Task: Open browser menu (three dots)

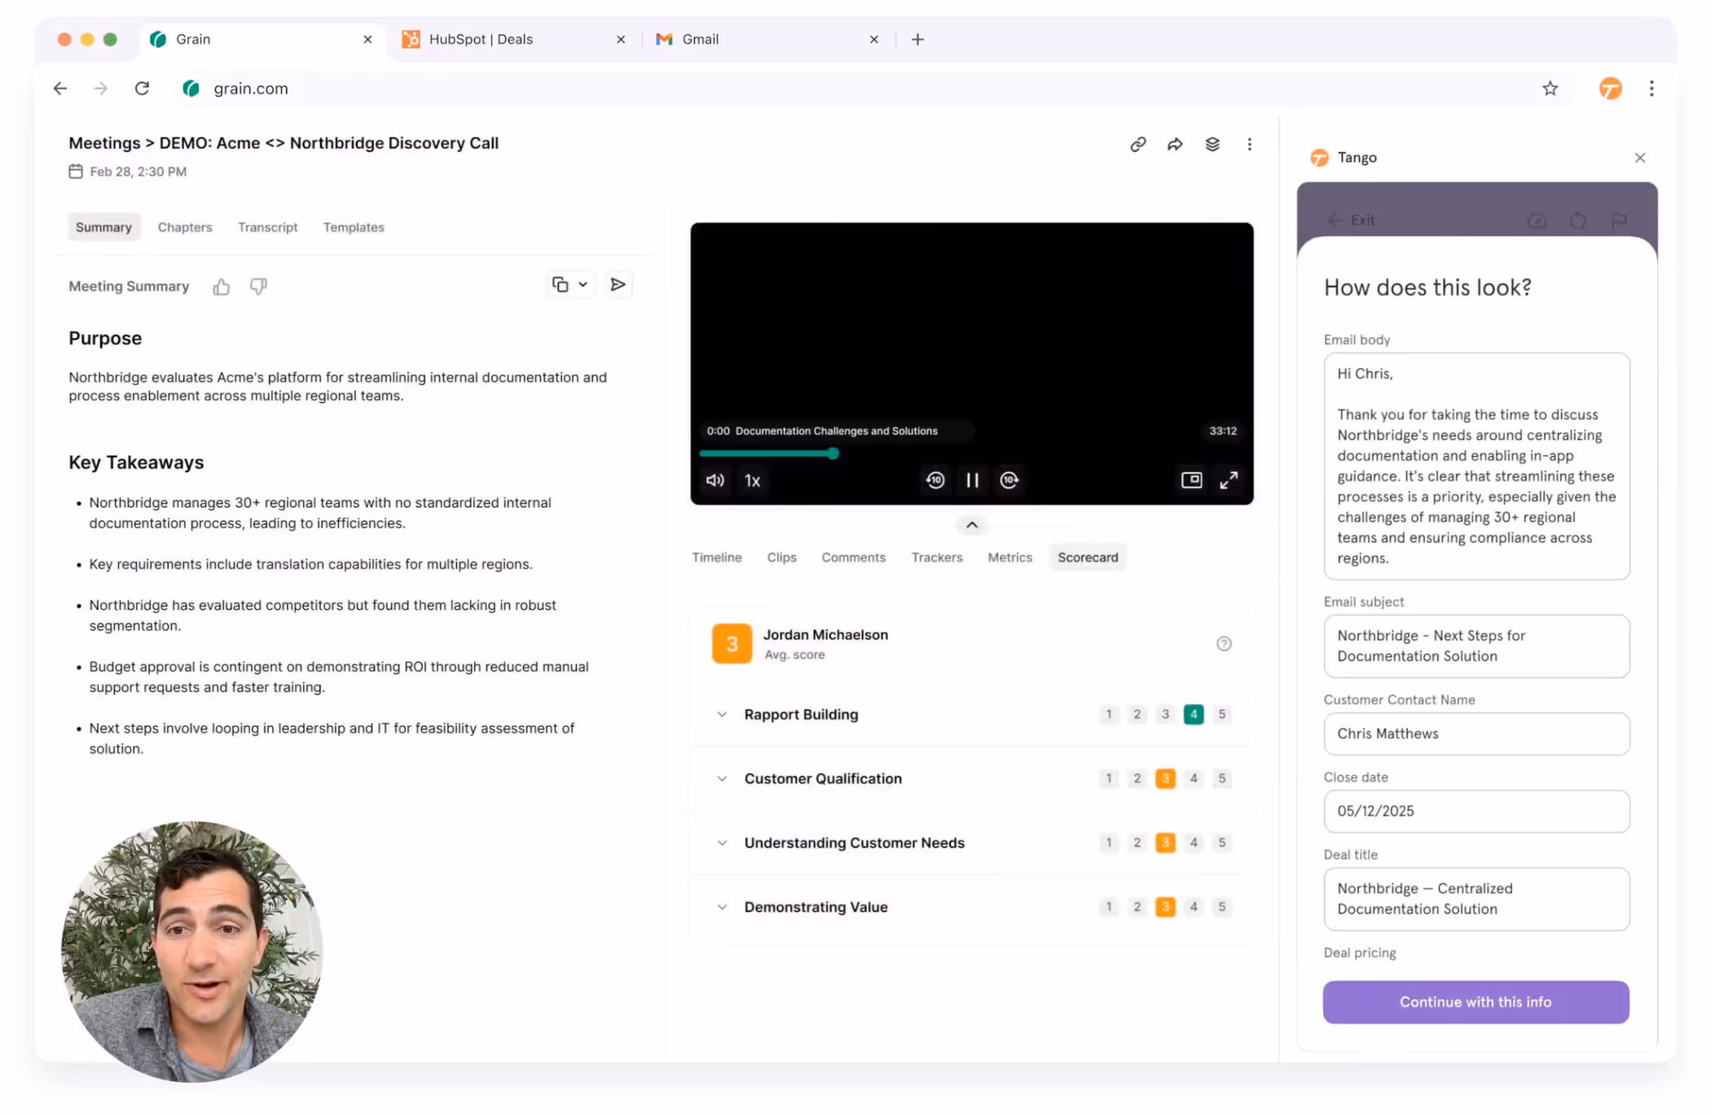Action: (1652, 89)
